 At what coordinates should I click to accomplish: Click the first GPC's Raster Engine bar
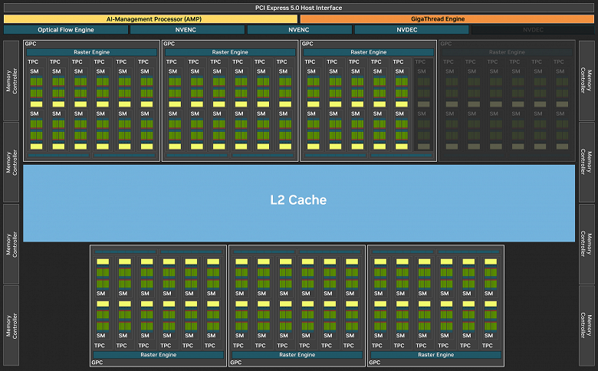91,52
